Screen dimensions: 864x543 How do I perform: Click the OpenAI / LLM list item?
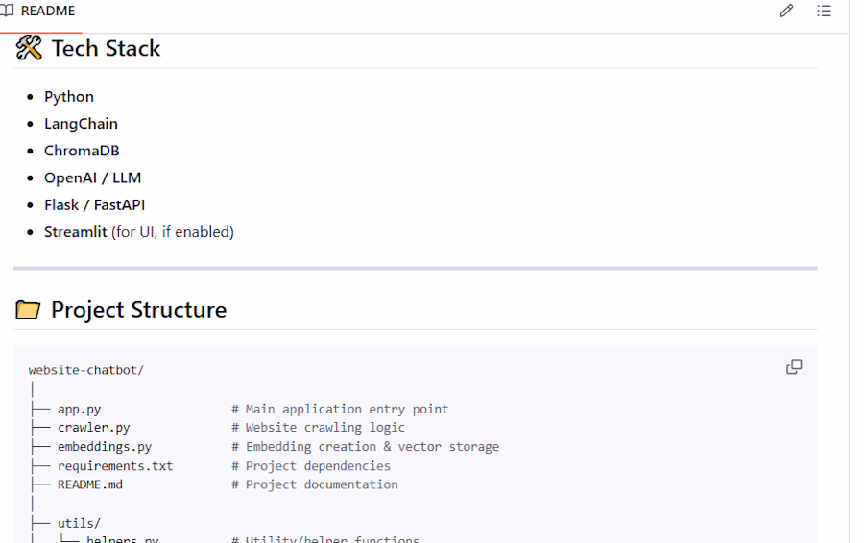pos(92,177)
